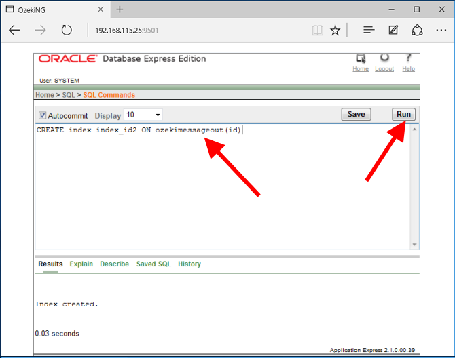
Task: Click the share icon in browser toolbar
Action: [x=417, y=30]
